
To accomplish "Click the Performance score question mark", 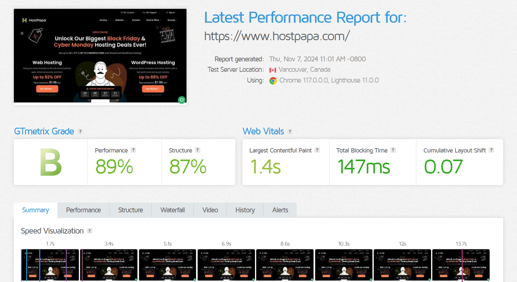I will coord(133,150).
